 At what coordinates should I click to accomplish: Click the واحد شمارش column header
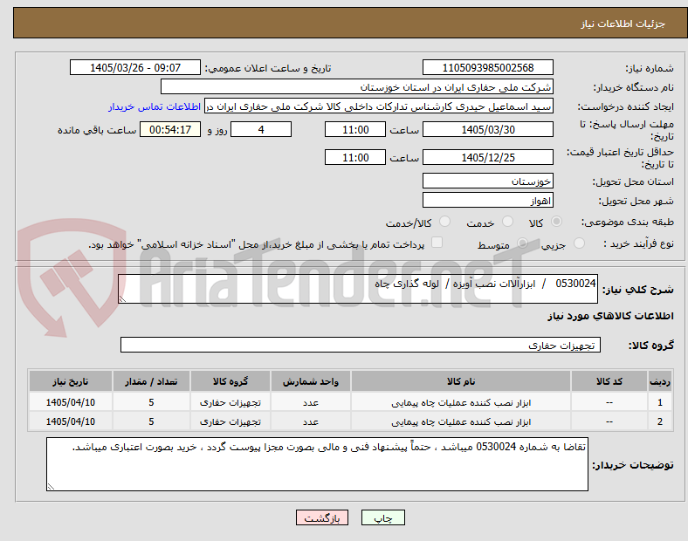click(x=310, y=381)
